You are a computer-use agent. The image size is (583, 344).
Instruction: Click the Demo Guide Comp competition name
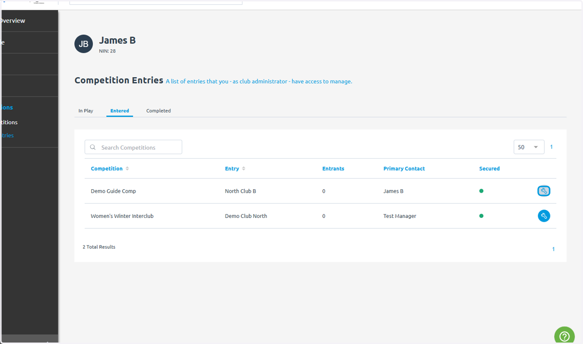pos(113,191)
